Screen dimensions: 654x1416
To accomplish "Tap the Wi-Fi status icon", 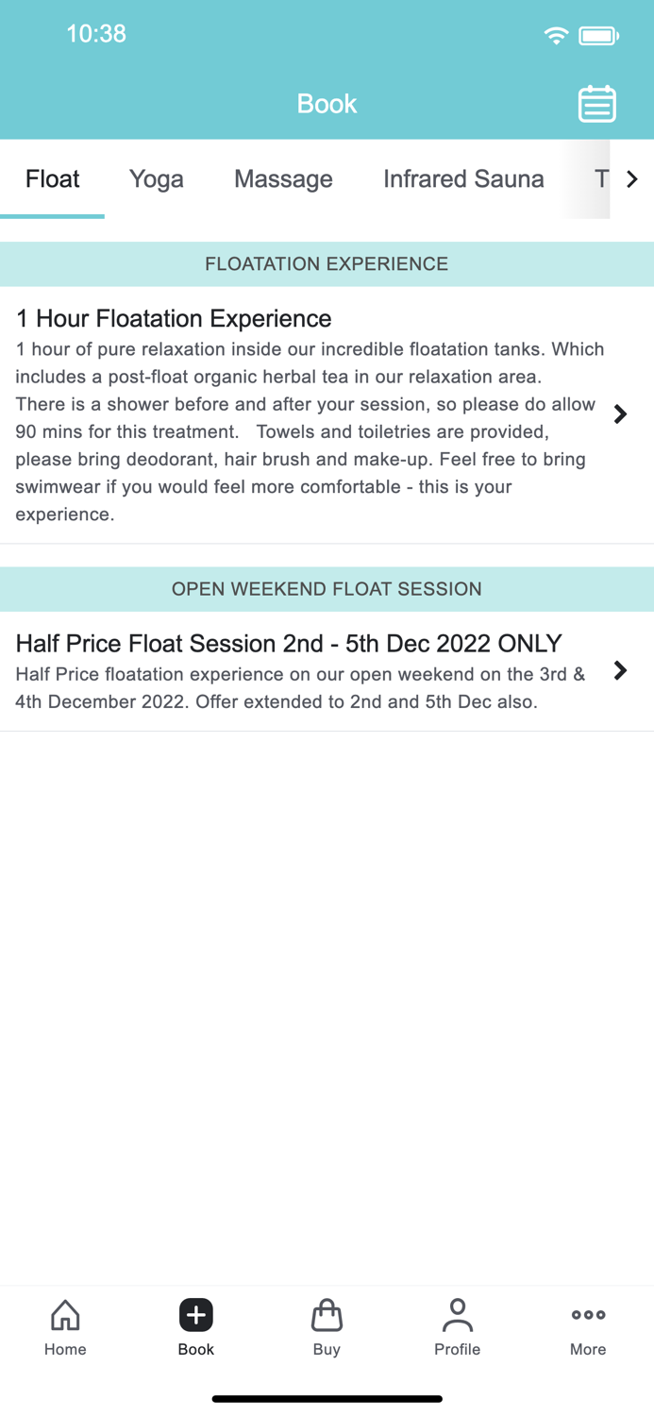I will pyautogui.click(x=555, y=34).
